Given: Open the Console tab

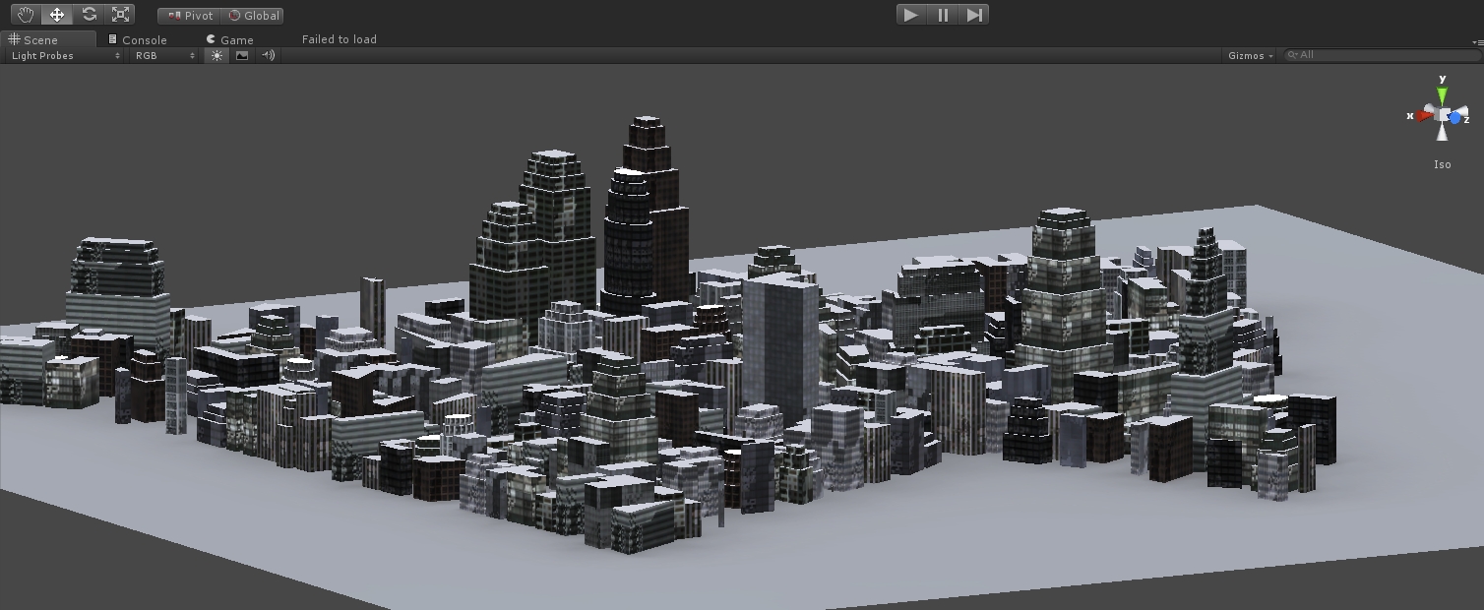Looking at the screenshot, I should [x=138, y=39].
